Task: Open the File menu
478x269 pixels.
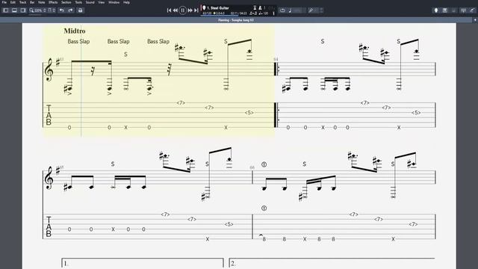Action: (x=4, y=2)
